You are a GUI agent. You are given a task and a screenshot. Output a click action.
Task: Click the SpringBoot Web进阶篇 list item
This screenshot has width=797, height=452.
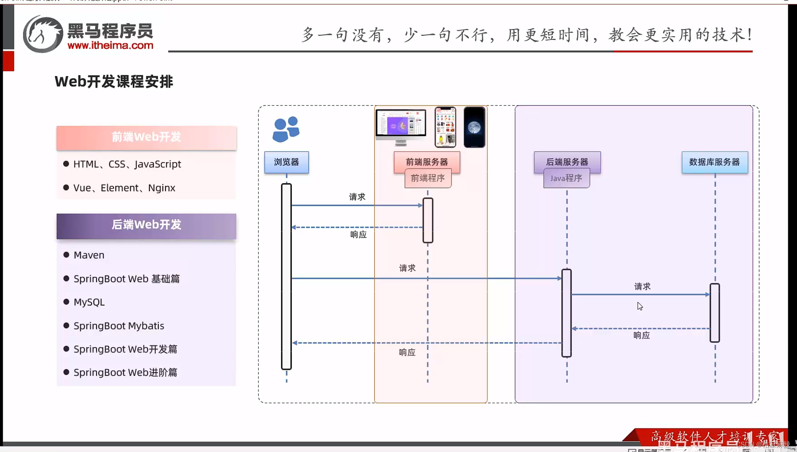(x=125, y=372)
